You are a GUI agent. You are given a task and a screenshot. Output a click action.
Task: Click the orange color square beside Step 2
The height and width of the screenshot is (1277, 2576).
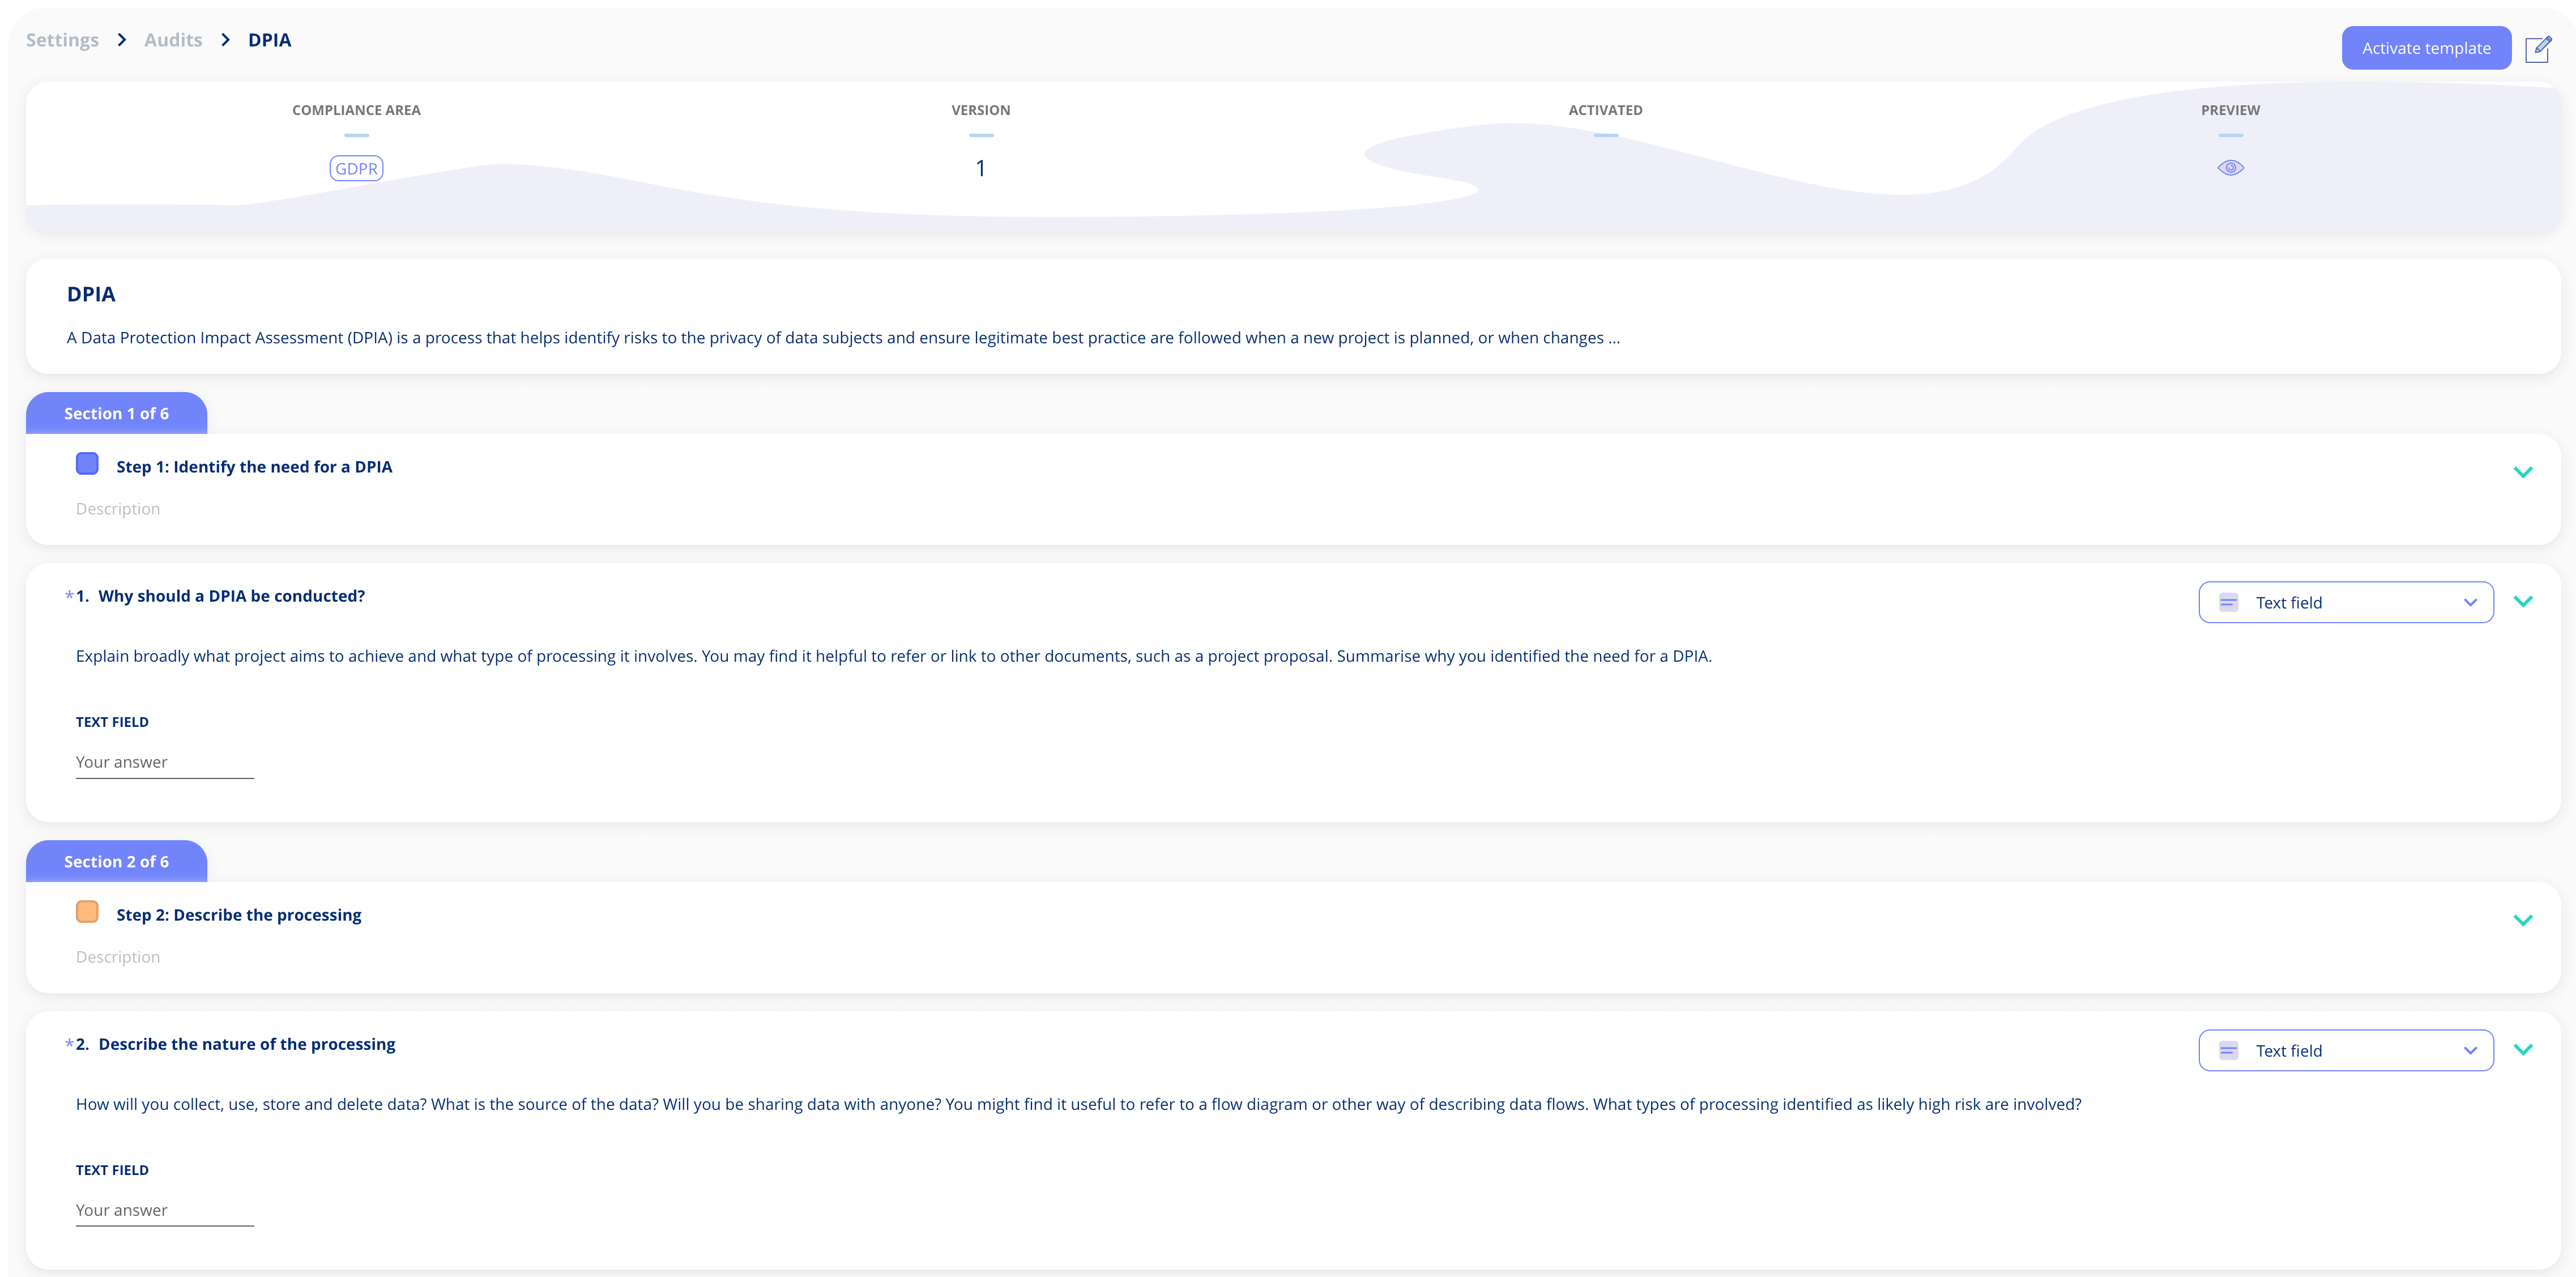pos(87,912)
